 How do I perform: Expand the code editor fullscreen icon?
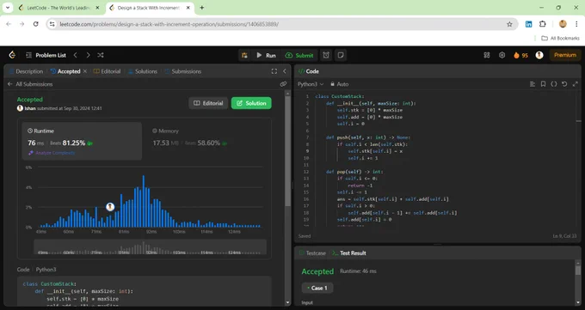coord(576,84)
